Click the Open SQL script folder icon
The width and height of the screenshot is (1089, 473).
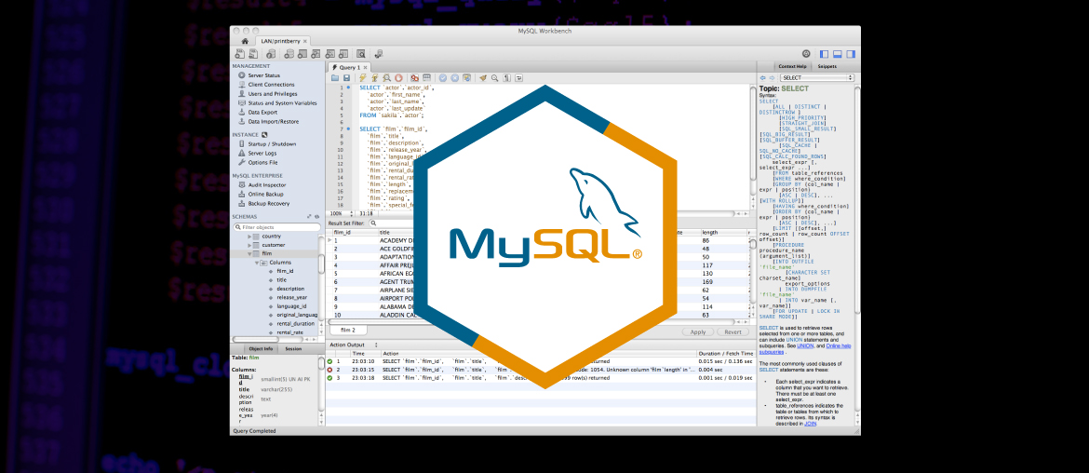tap(335, 78)
